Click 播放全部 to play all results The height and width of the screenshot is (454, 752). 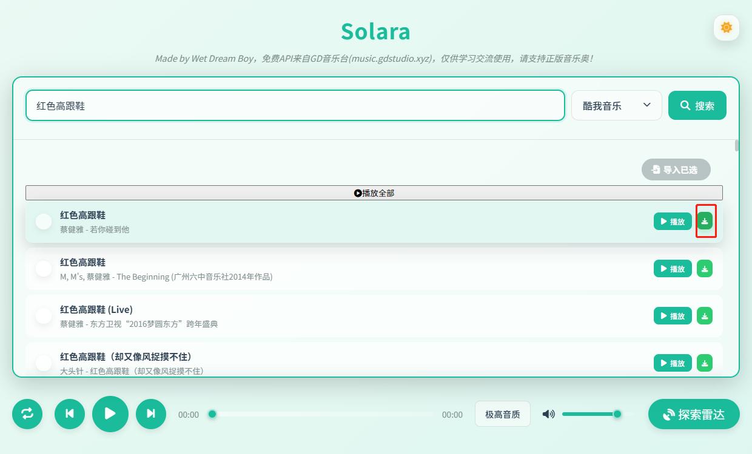coord(374,192)
